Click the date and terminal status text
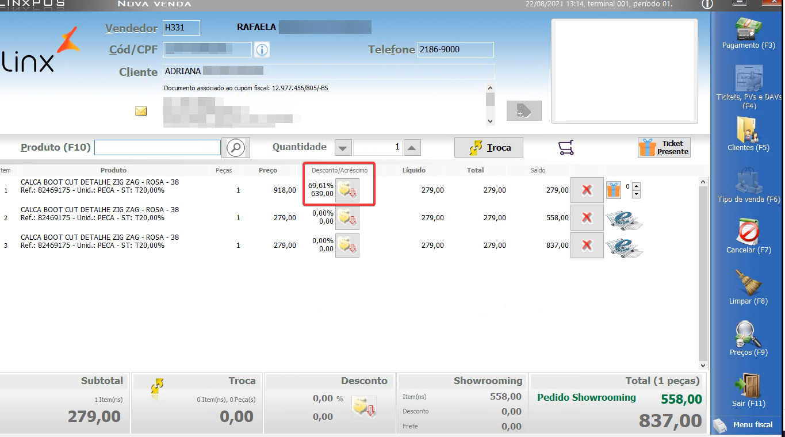785x437 pixels. click(599, 5)
